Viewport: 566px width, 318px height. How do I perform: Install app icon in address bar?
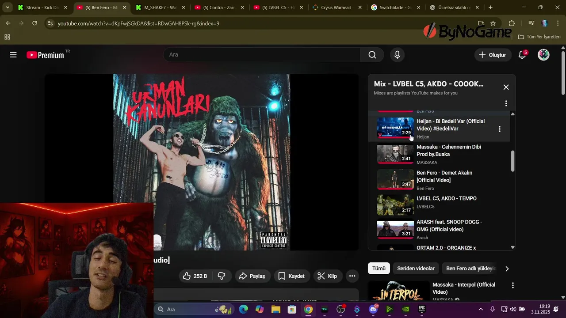pyautogui.click(x=481, y=23)
